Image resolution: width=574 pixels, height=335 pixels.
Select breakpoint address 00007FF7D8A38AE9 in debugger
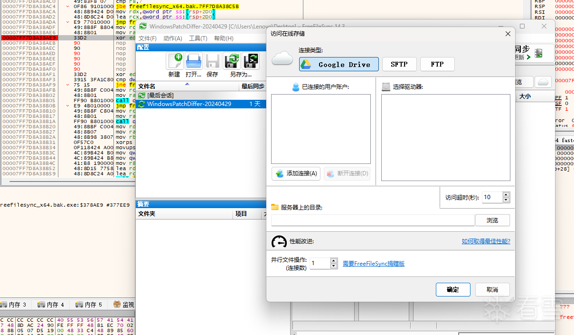coord(29,38)
